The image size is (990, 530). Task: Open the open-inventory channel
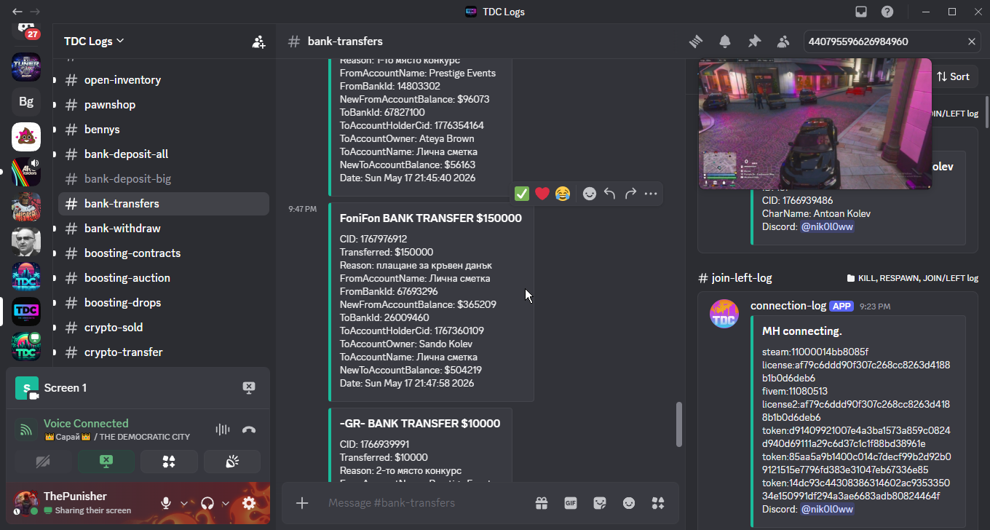[x=164, y=80]
